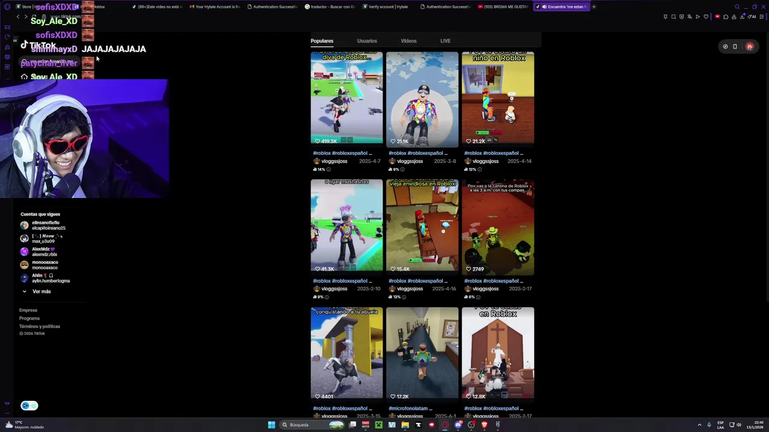Switch to the LIVE tab
The width and height of the screenshot is (769, 432).
click(x=445, y=41)
